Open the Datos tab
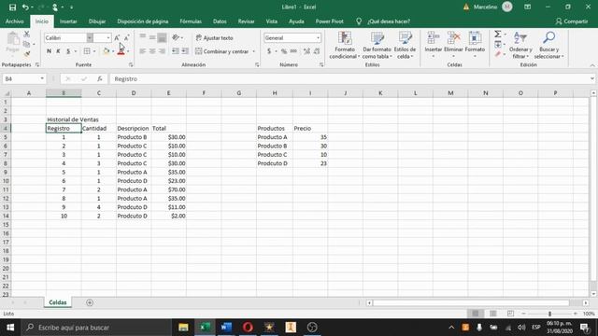 pos(220,21)
